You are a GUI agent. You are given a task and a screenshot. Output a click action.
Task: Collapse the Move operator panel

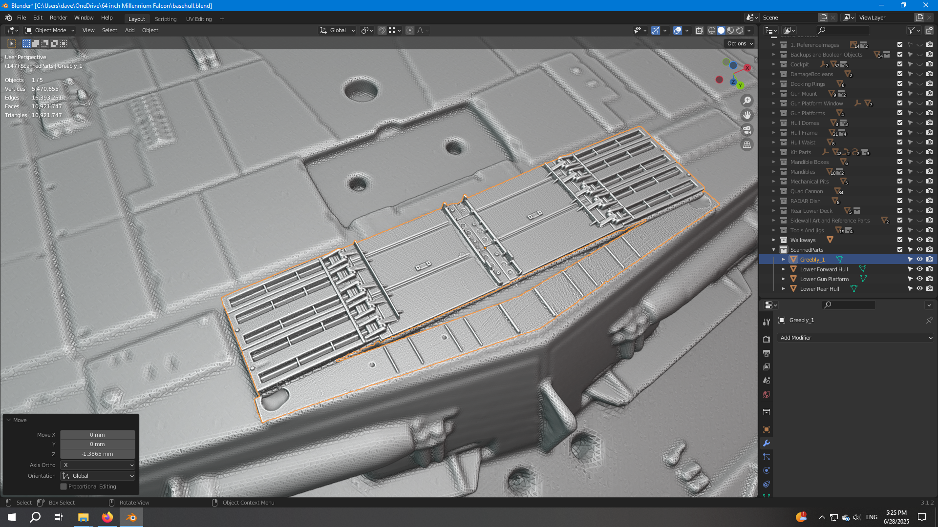9,420
